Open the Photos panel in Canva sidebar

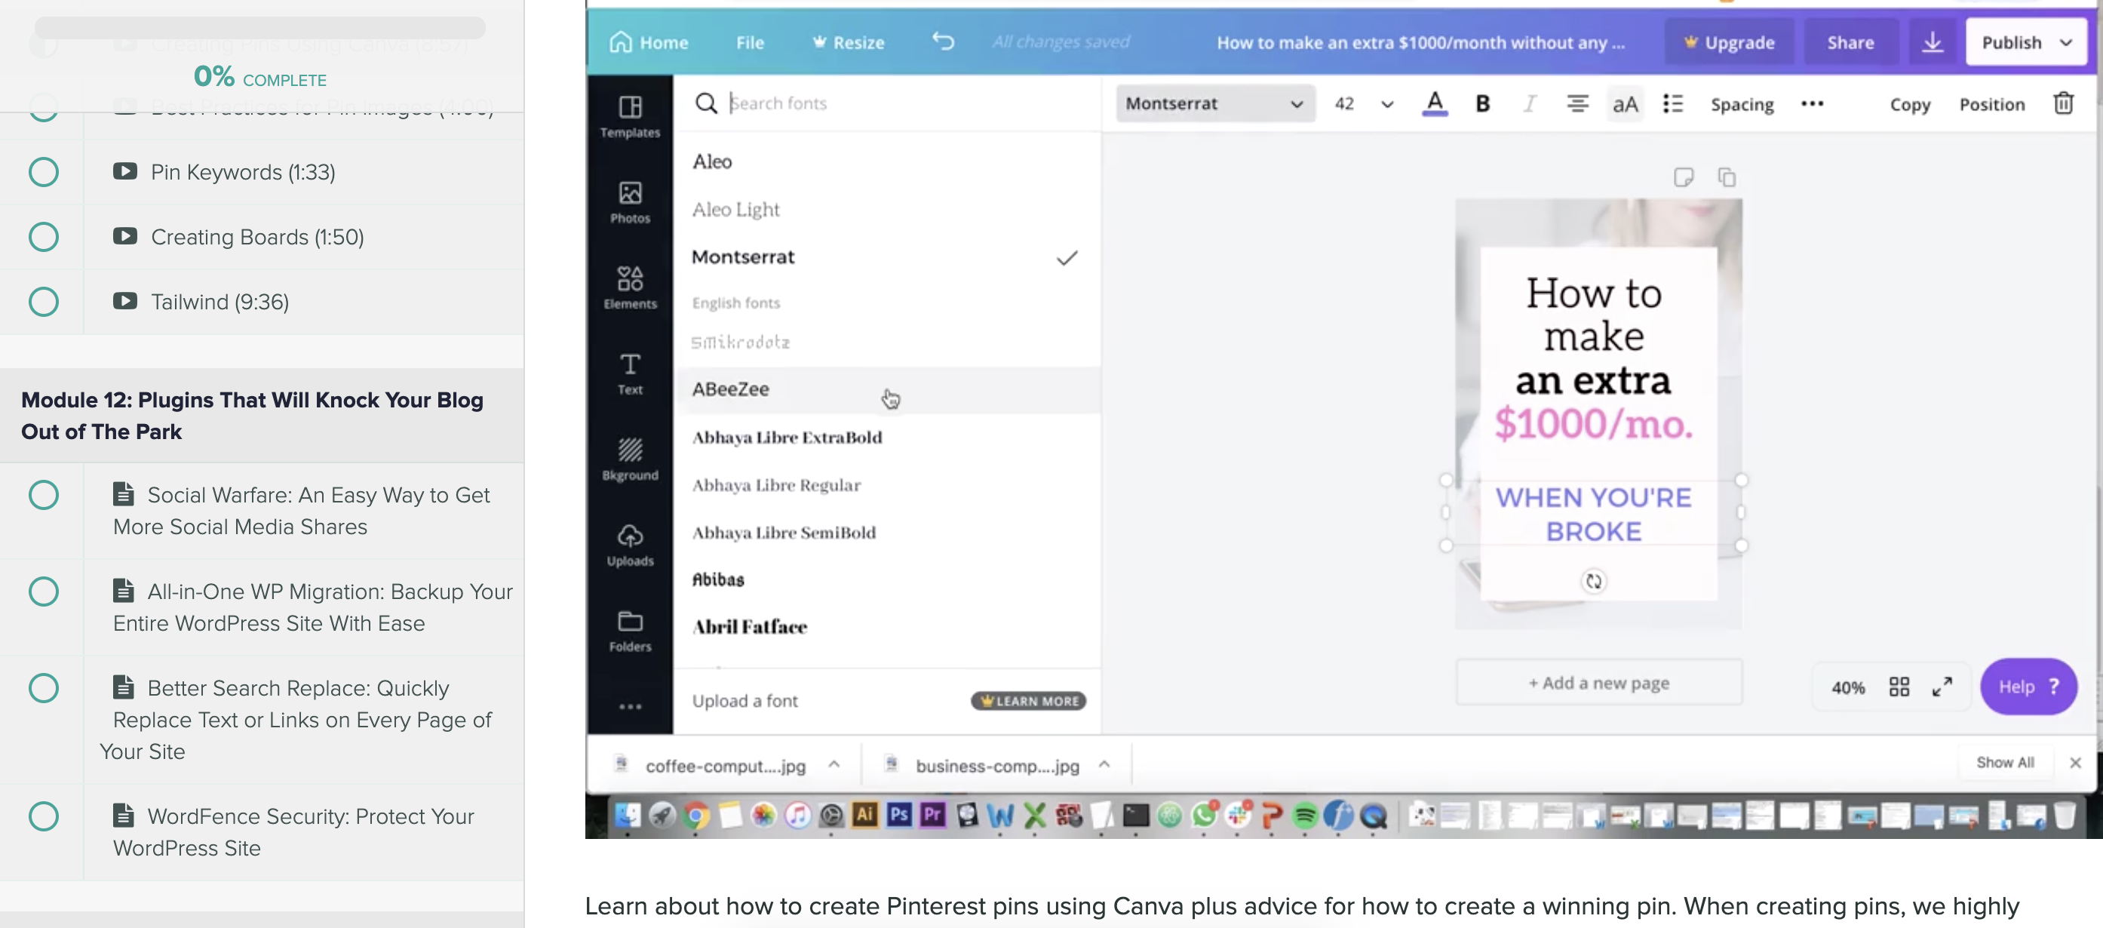click(629, 203)
